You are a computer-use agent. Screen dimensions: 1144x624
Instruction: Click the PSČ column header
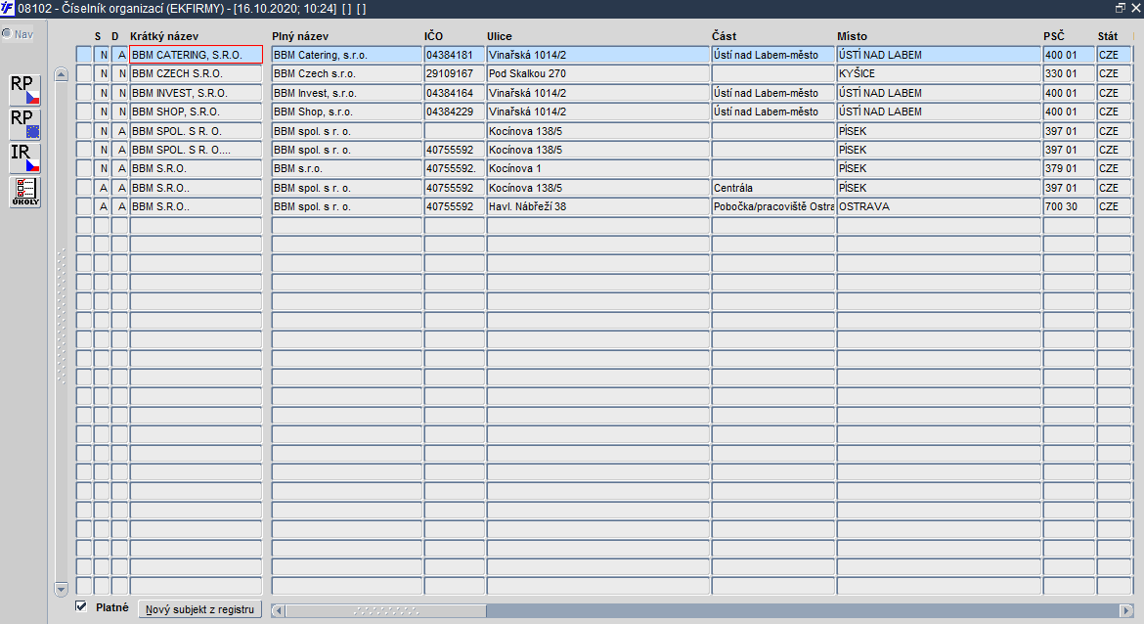click(x=1054, y=36)
